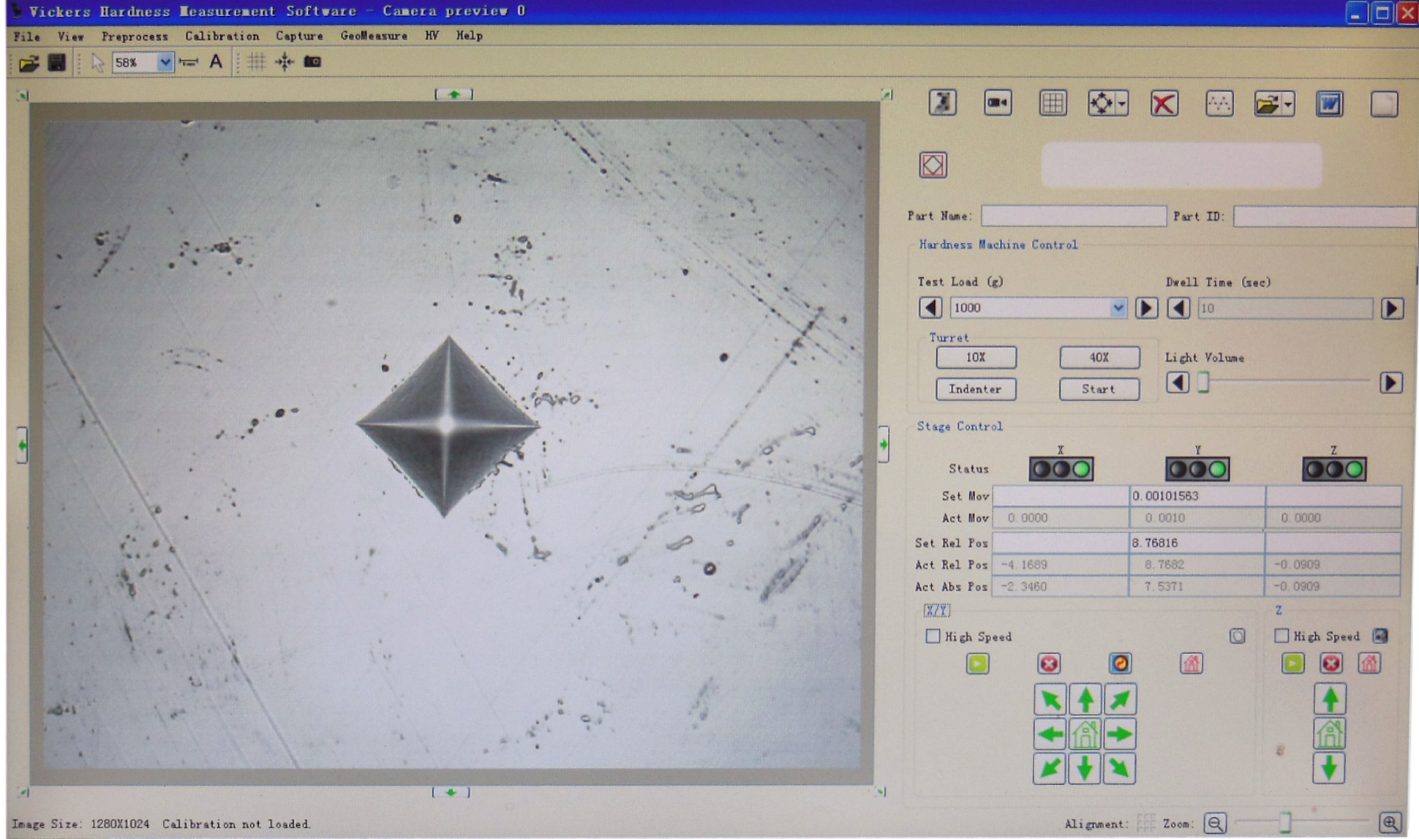Screen dimensions: 1419x839
Task: Switch turret to 40X objective
Action: coord(1099,357)
